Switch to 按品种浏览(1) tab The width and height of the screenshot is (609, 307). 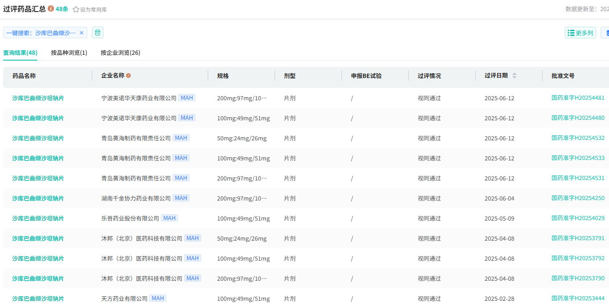69,53
